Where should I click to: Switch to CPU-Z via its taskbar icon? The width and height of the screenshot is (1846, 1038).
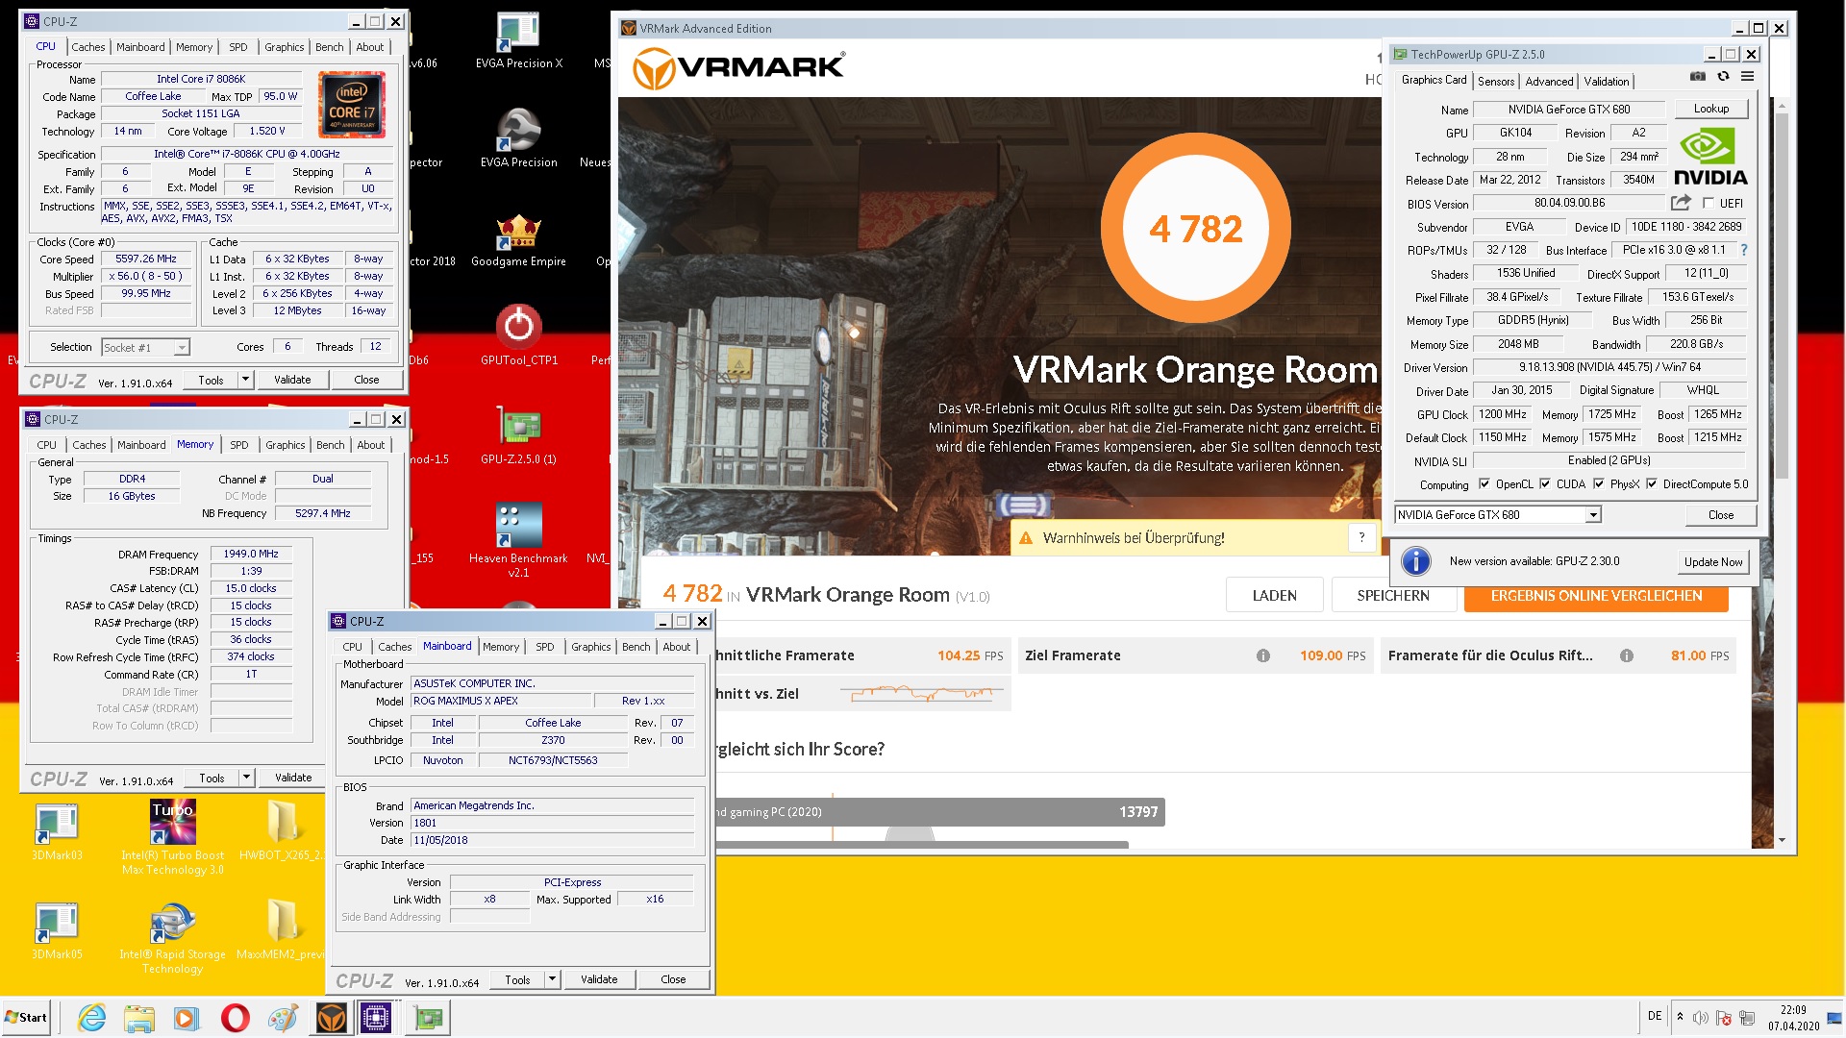pyautogui.click(x=375, y=1018)
